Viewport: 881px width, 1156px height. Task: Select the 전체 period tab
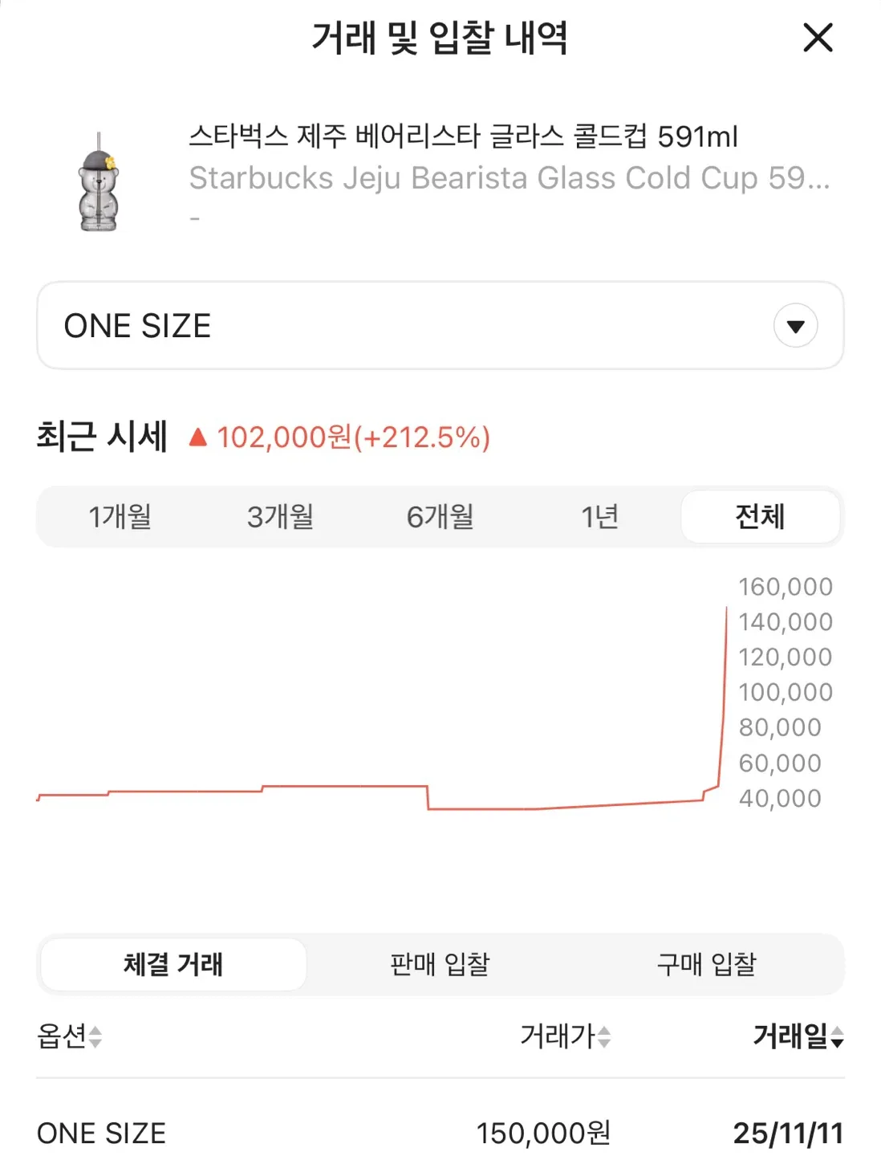[760, 517]
